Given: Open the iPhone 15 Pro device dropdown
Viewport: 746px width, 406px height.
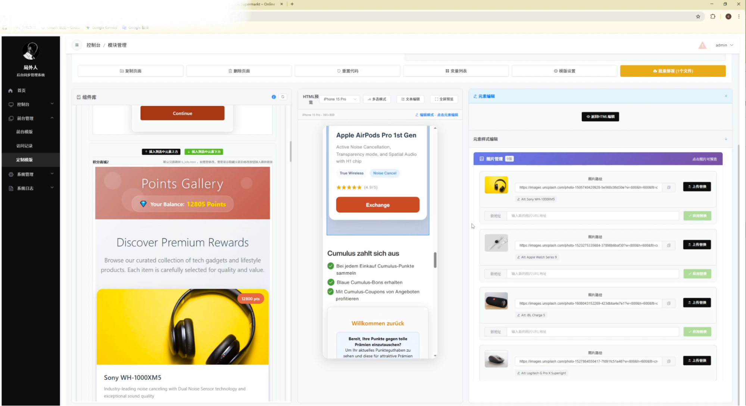Looking at the screenshot, I should click(x=340, y=99).
